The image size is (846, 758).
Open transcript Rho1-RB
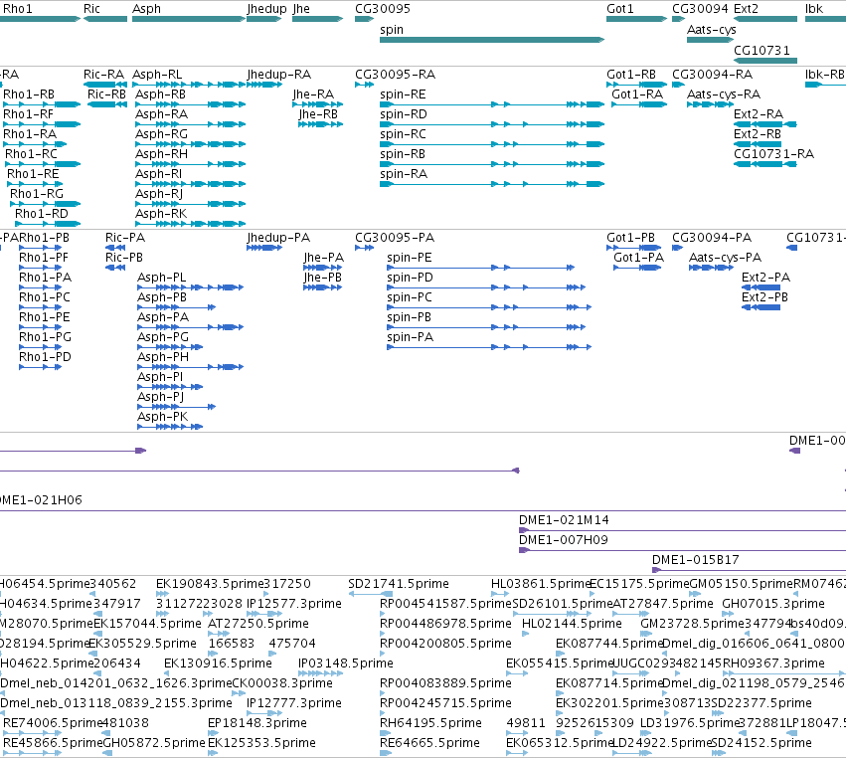click(x=29, y=95)
